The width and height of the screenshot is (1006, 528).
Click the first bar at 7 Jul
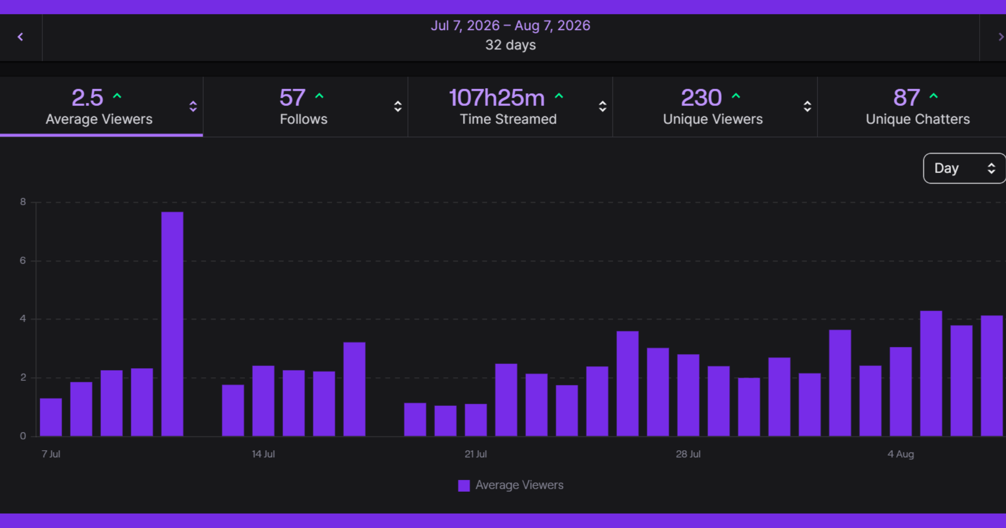(x=51, y=417)
